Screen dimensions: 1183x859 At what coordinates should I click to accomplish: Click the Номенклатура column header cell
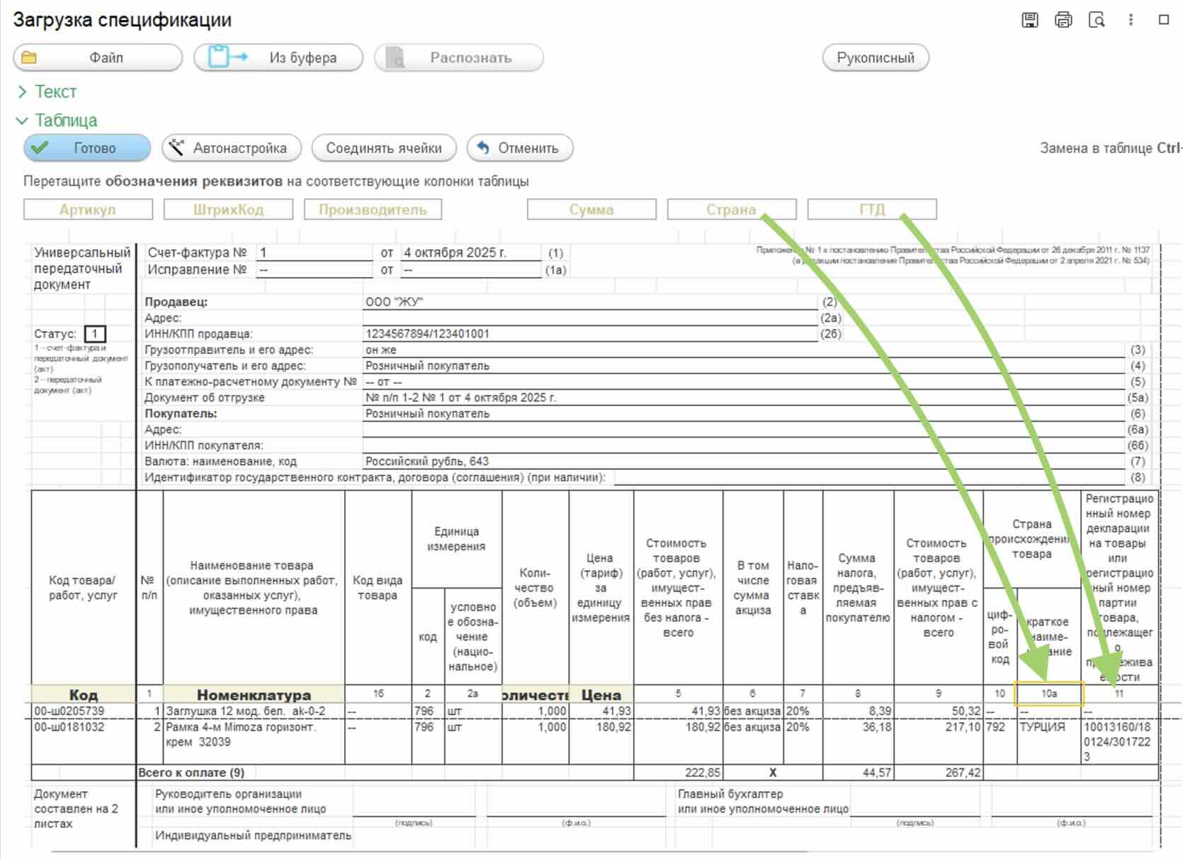(254, 695)
